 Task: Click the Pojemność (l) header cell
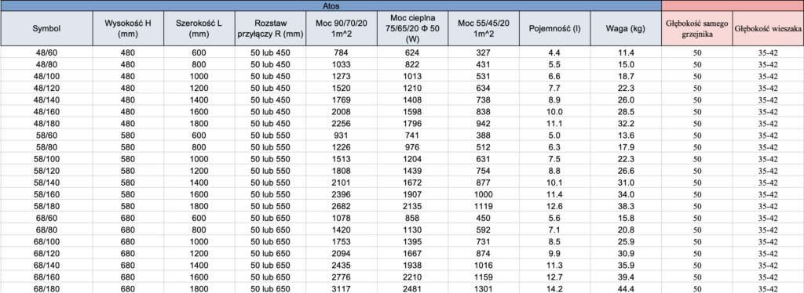point(554,29)
